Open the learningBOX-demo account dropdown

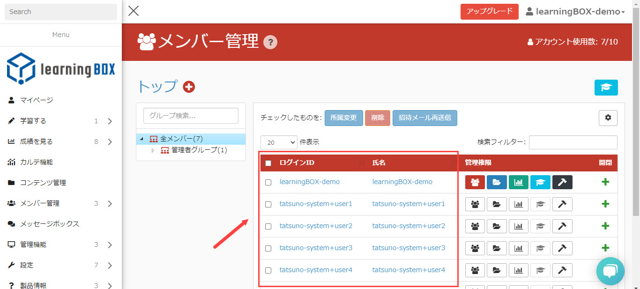pos(575,12)
